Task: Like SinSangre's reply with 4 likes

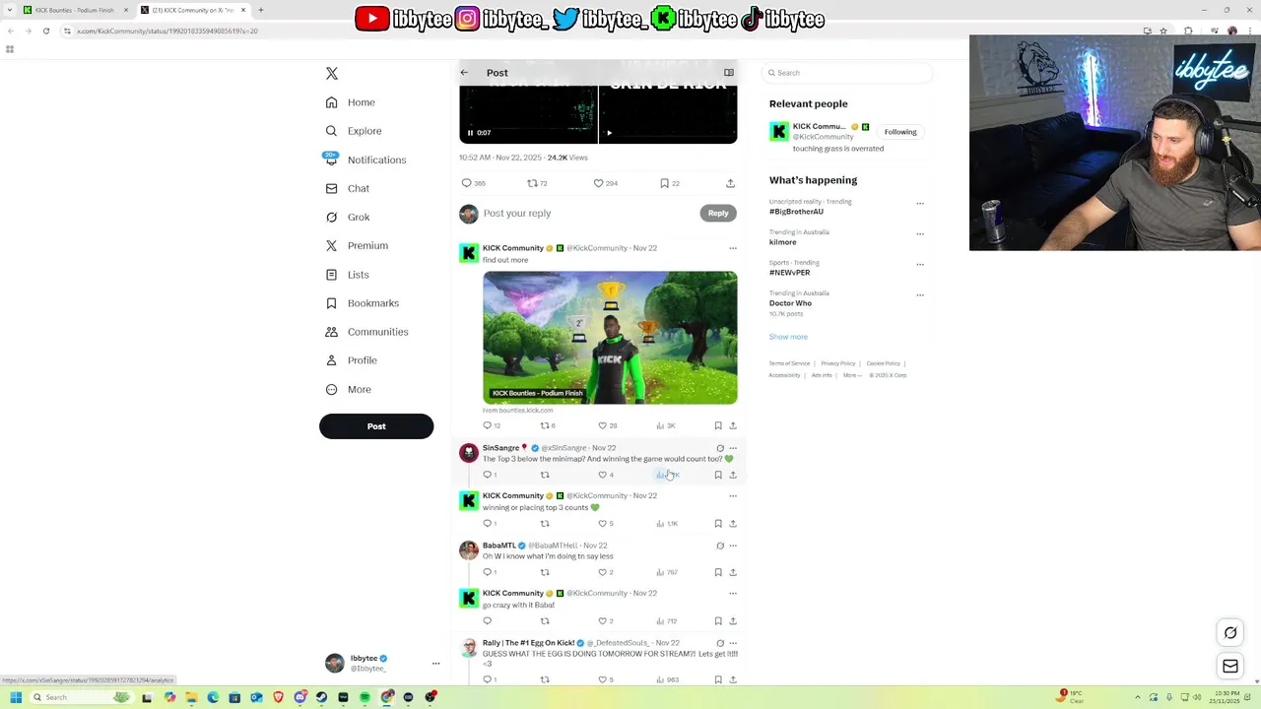Action: tap(603, 476)
